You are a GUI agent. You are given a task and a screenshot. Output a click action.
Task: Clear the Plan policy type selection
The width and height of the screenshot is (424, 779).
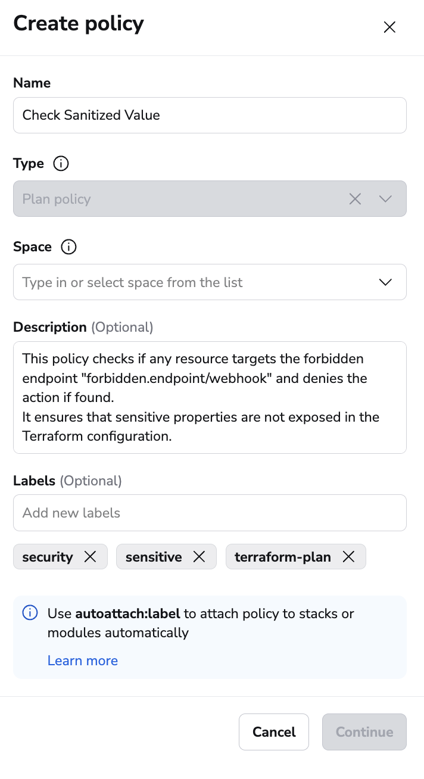[x=355, y=199]
